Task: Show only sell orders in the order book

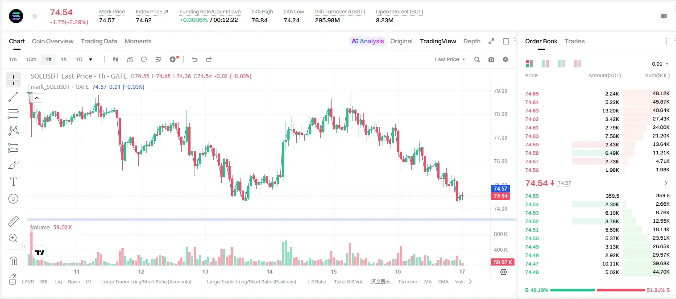Action: click(x=578, y=64)
